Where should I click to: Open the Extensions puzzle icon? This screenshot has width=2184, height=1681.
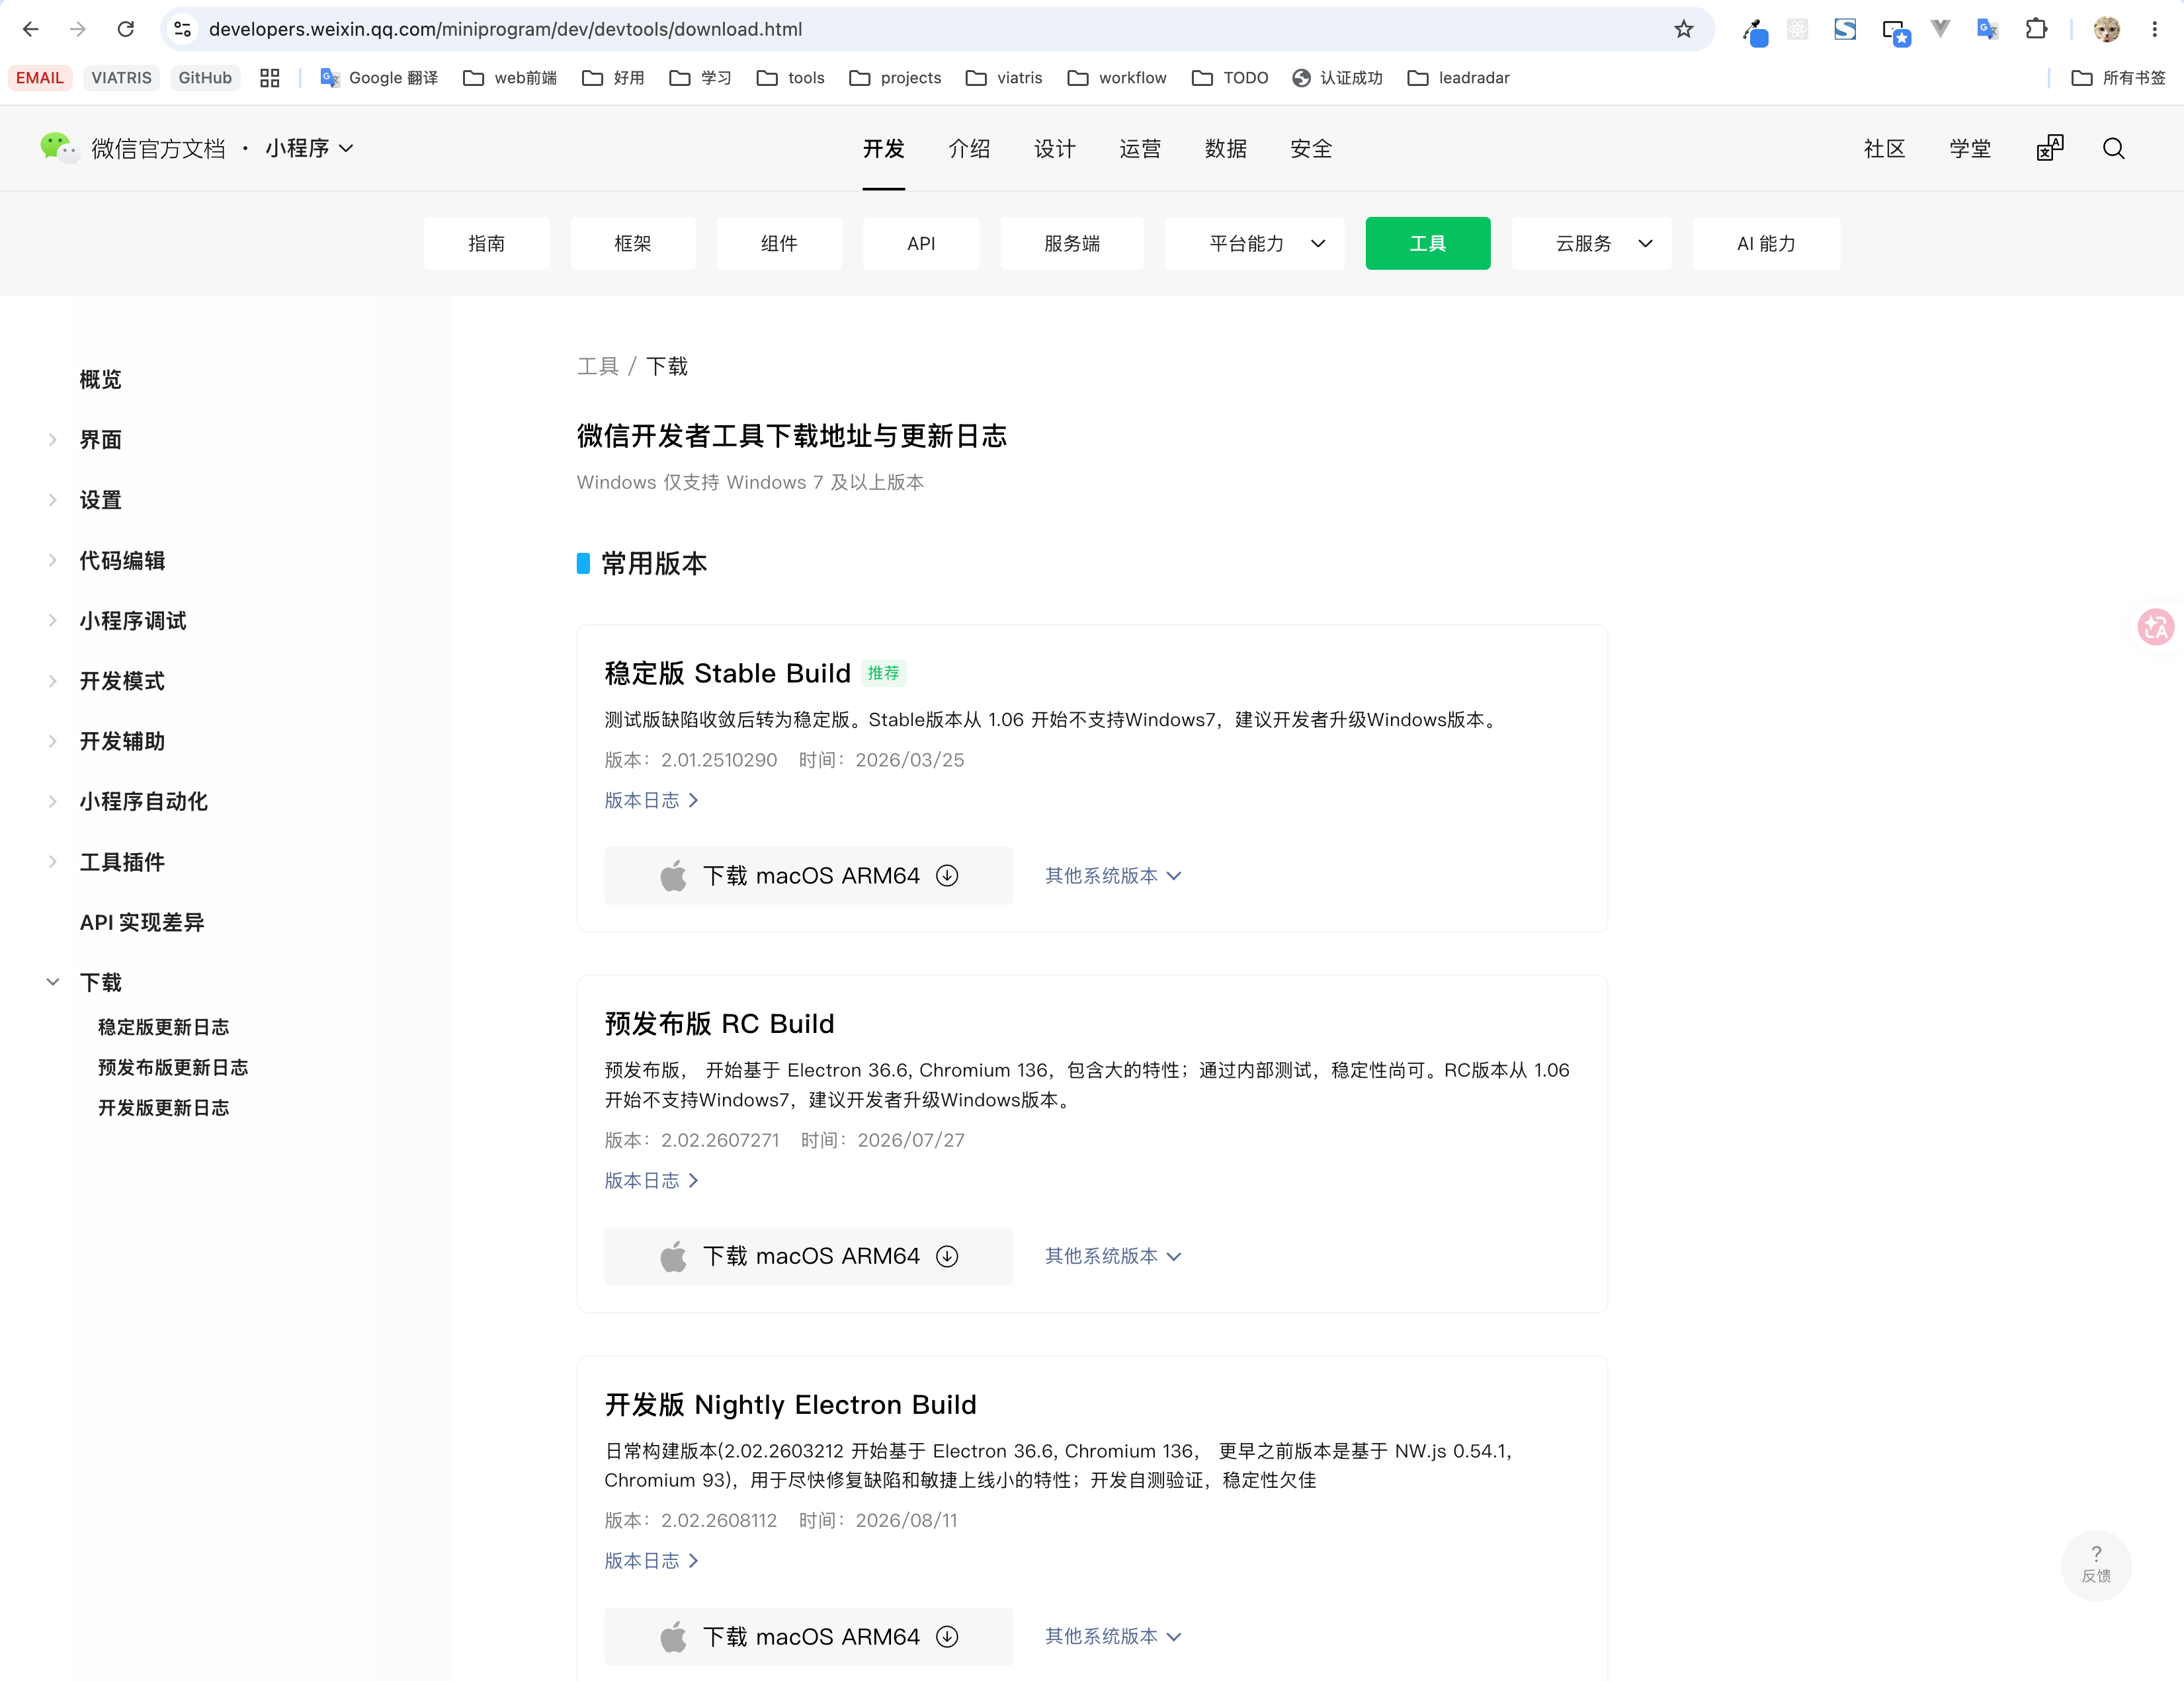click(2036, 29)
